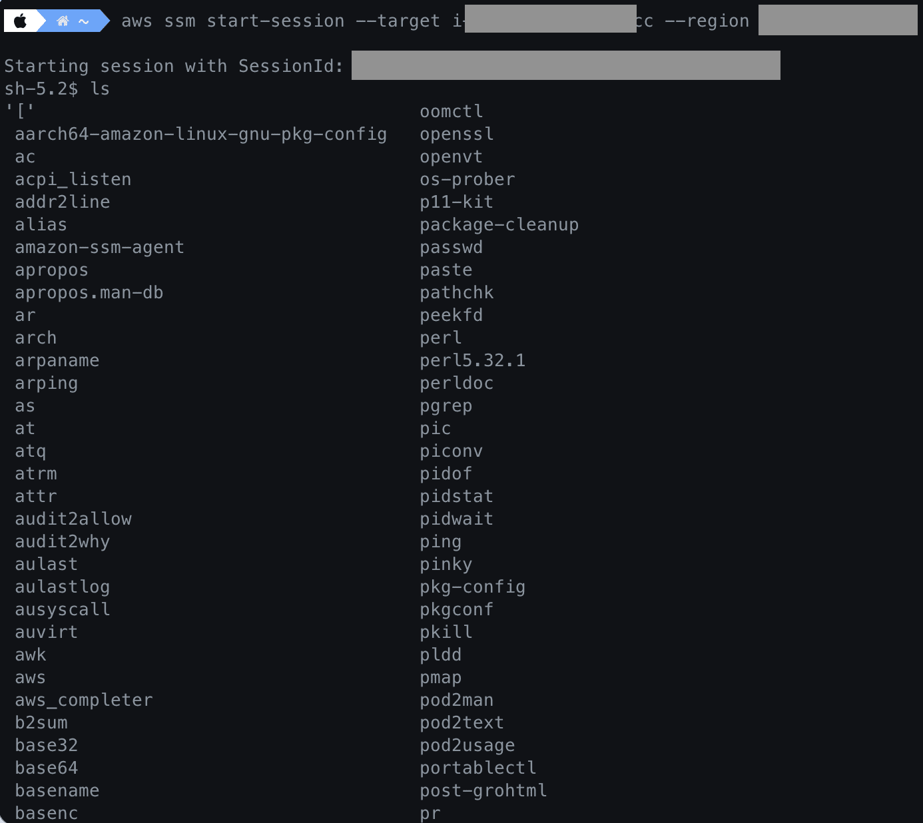Select the aarch64-amazon-linux-gnu-pkg-config entry
This screenshot has height=823, width=923.
tap(200, 134)
